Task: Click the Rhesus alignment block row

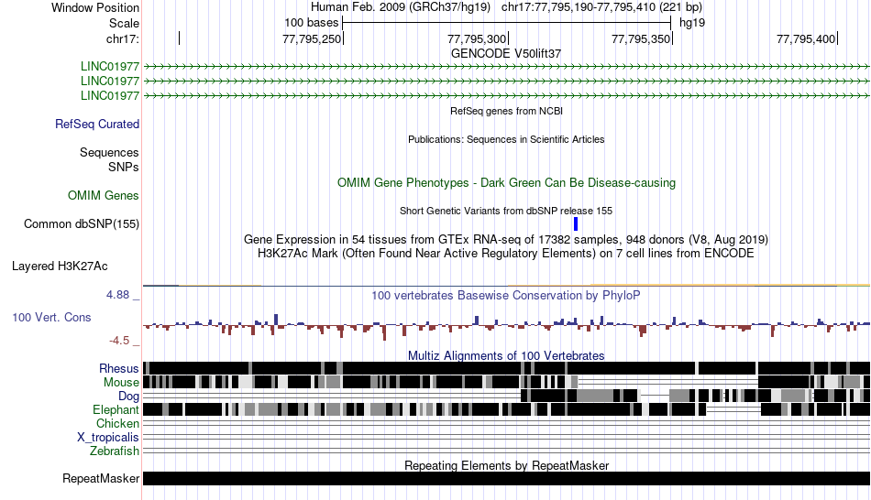Action: (x=507, y=368)
